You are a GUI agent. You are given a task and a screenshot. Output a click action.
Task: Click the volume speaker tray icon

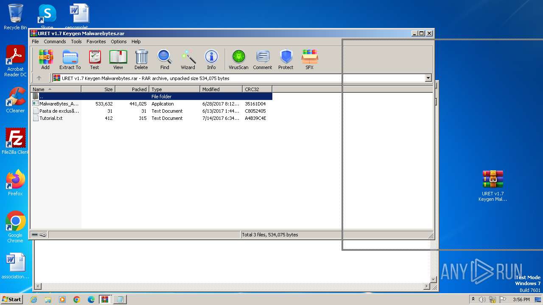tap(482, 299)
